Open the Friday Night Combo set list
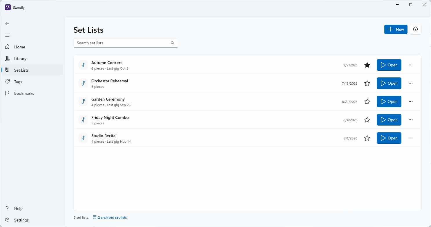Viewport: 431px width, 227px height. [389, 120]
